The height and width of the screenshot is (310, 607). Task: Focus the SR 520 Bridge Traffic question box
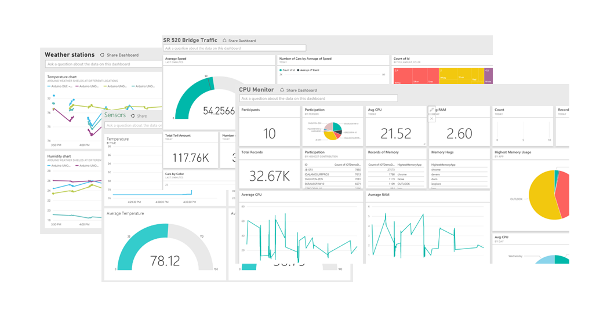pos(235,48)
